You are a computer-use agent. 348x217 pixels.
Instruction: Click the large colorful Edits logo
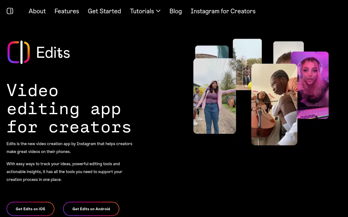pyautogui.click(x=18, y=52)
